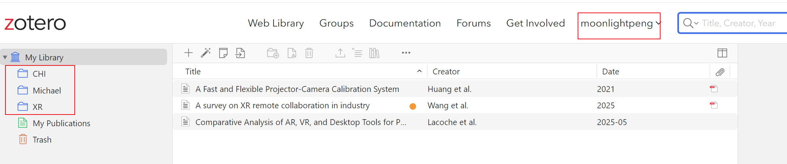Viewport: 787px width, 164px height.
Task: Click the search magnifier mode icon
Action: point(691,23)
